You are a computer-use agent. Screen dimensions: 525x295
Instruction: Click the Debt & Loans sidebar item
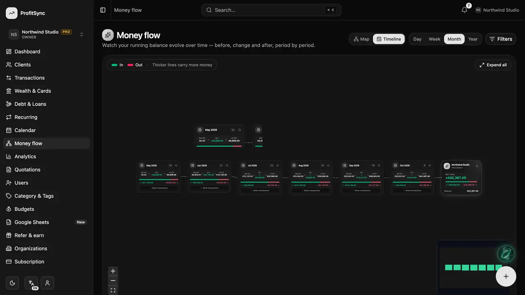pyautogui.click(x=46, y=104)
